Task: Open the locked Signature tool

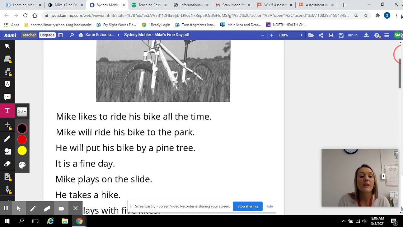Action: click(x=7, y=189)
